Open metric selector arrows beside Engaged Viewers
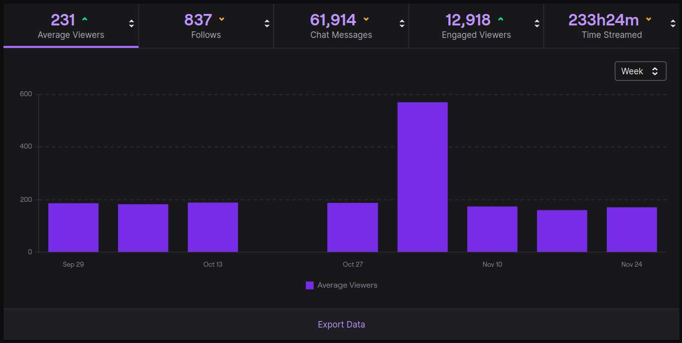The width and height of the screenshot is (682, 343). (537, 23)
